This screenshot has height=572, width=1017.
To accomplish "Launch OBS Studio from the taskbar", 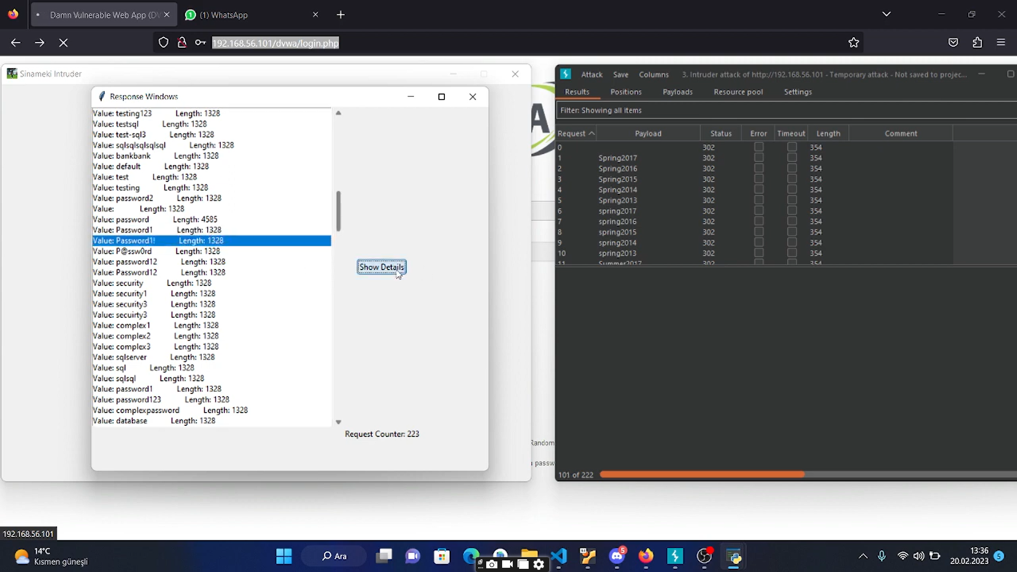I will (704, 556).
